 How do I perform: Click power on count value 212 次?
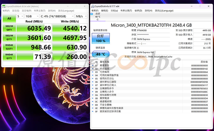[x=202, y=43]
